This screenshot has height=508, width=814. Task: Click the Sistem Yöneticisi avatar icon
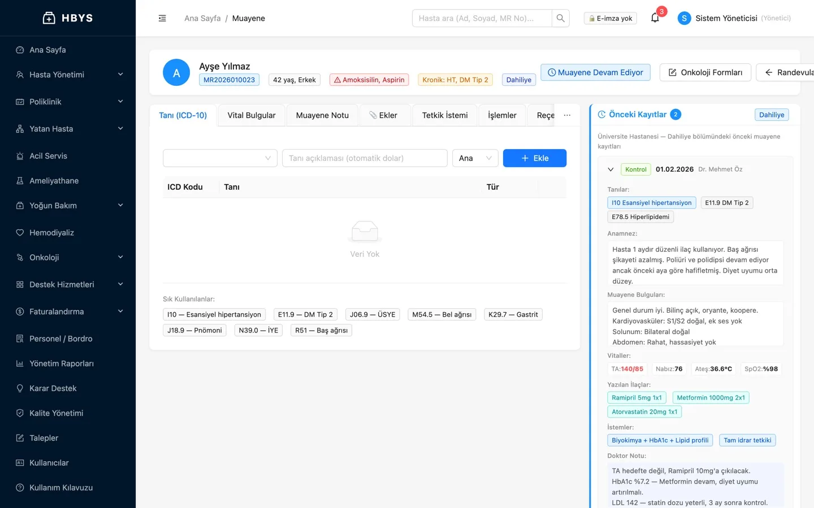684,18
